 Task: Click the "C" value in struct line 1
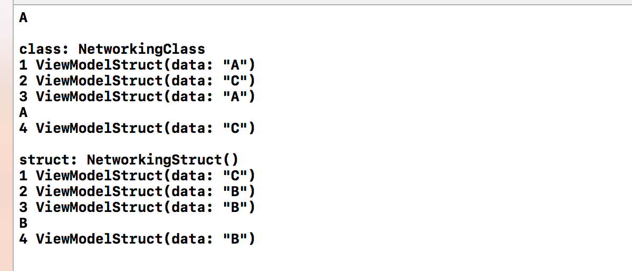tap(234, 176)
